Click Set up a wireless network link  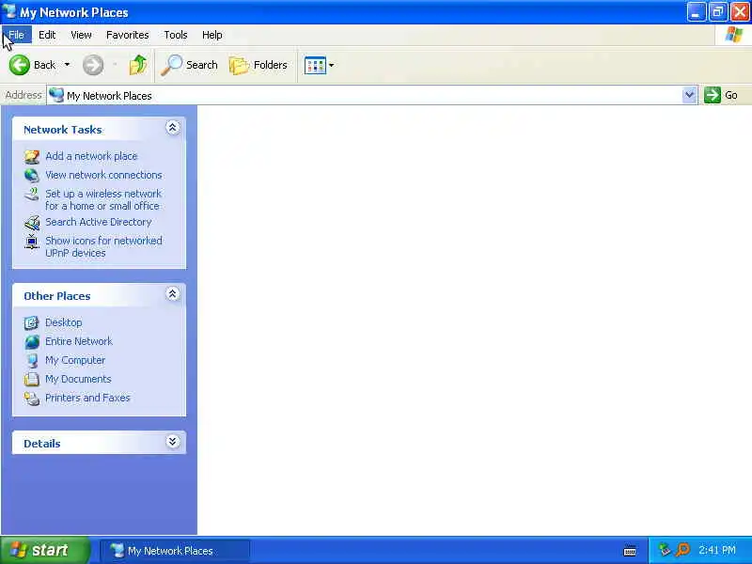pos(103,200)
